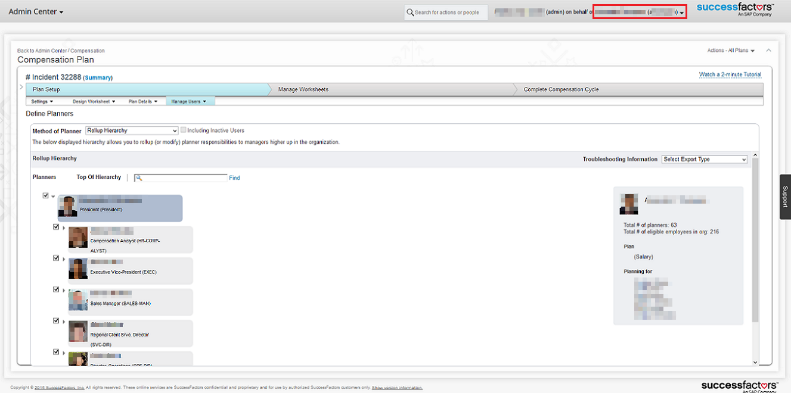Image resolution: width=791 pixels, height=393 pixels.
Task: Click the Find link
Action: (234, 177)
